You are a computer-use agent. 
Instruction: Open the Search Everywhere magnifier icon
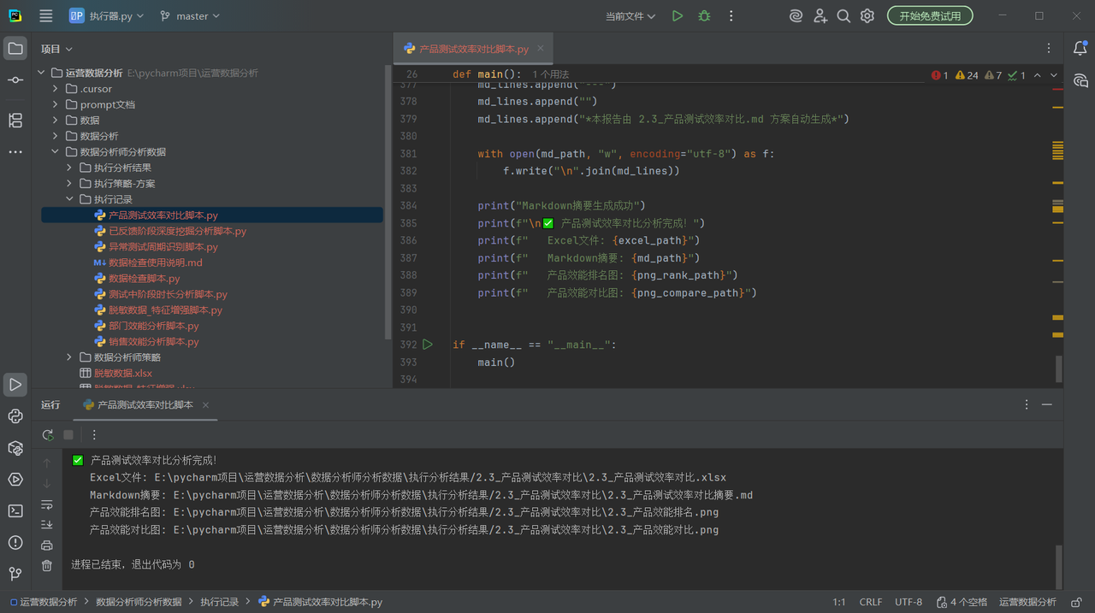tap(843, 16)
